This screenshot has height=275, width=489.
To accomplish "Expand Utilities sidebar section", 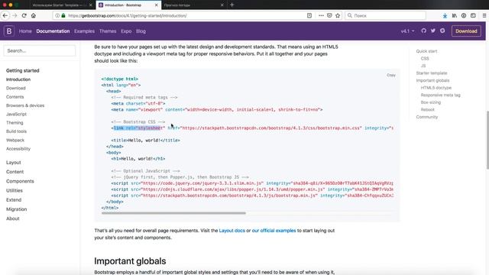I will pos(15,190).
